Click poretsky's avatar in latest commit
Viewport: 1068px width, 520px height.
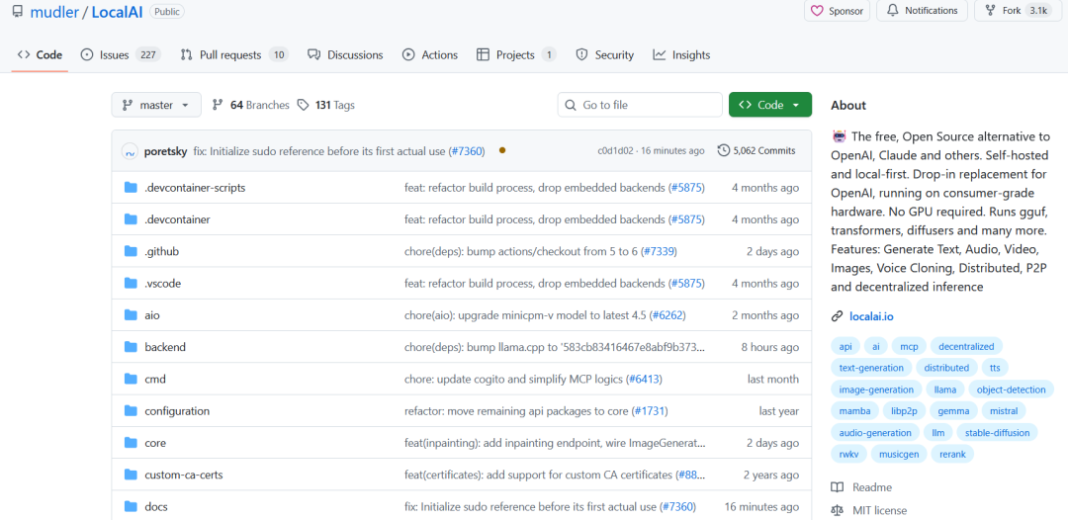click(130, 151)
